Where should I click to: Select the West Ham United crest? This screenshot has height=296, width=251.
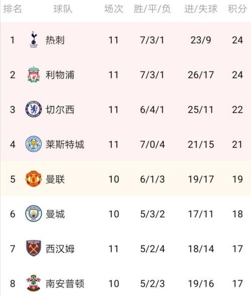(x=34, y=248)
